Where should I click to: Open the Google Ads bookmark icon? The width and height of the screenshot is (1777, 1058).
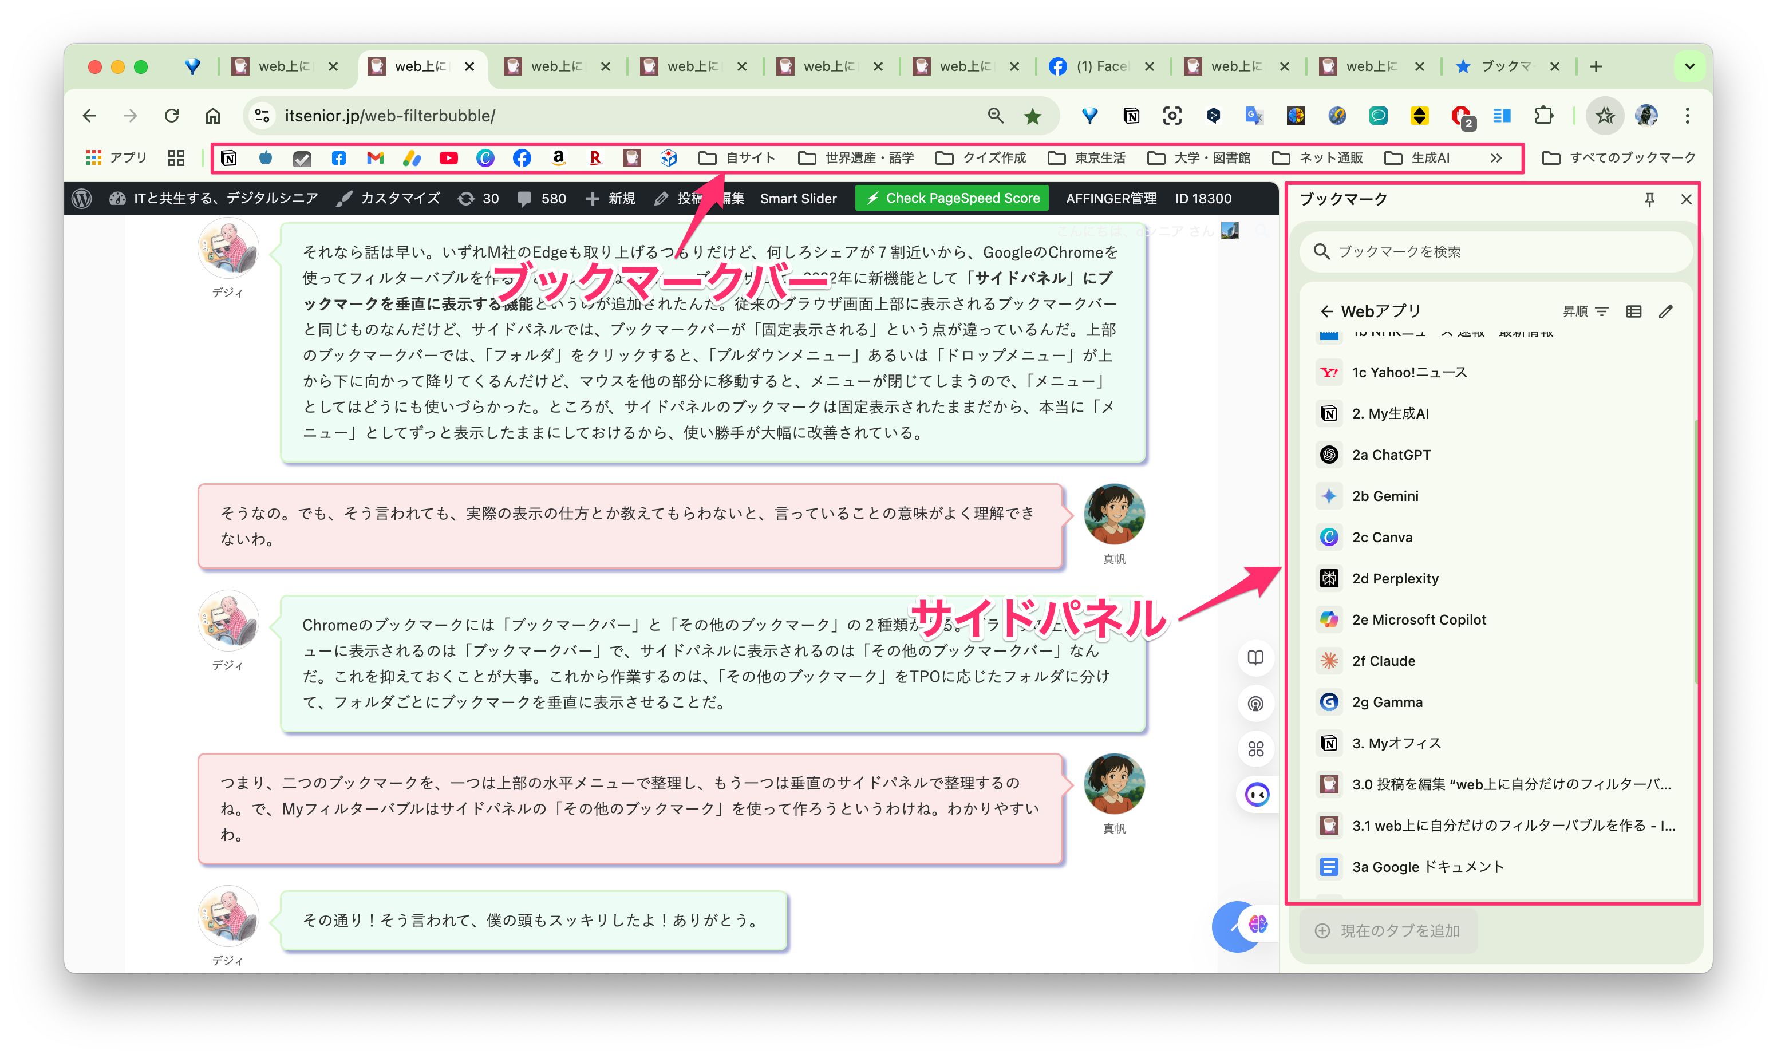(x=412, y=157)
